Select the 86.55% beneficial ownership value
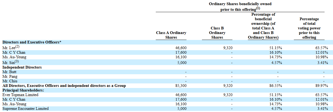Image resolution: width=333 pixels, height=112 pixels. pyautogui.click(x=276, y=86)
